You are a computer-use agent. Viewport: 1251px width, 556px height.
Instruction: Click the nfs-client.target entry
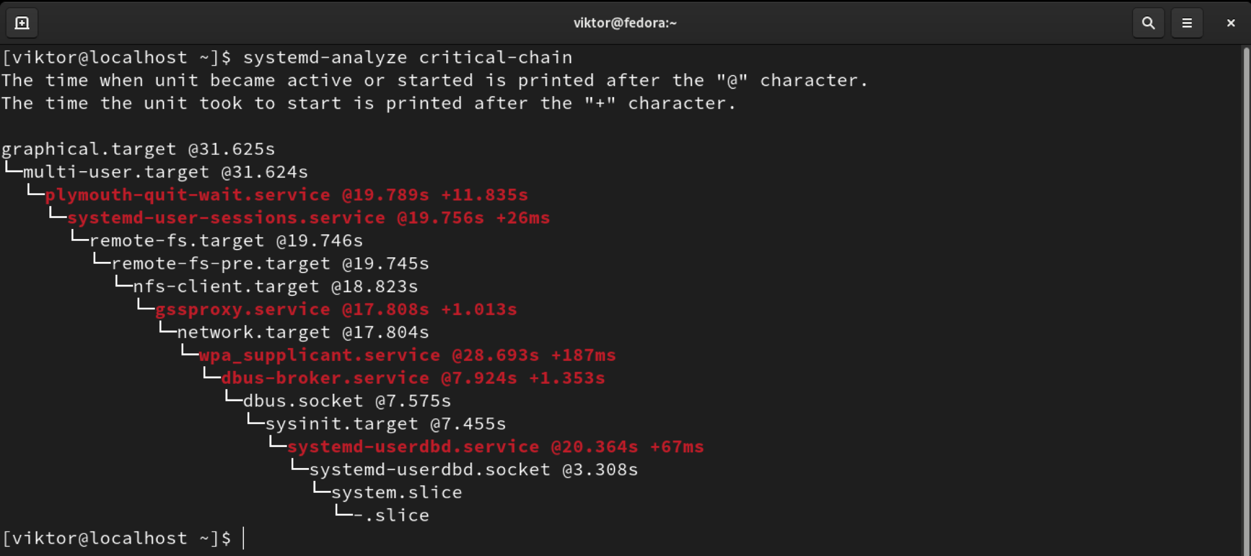tap(275, 286)
